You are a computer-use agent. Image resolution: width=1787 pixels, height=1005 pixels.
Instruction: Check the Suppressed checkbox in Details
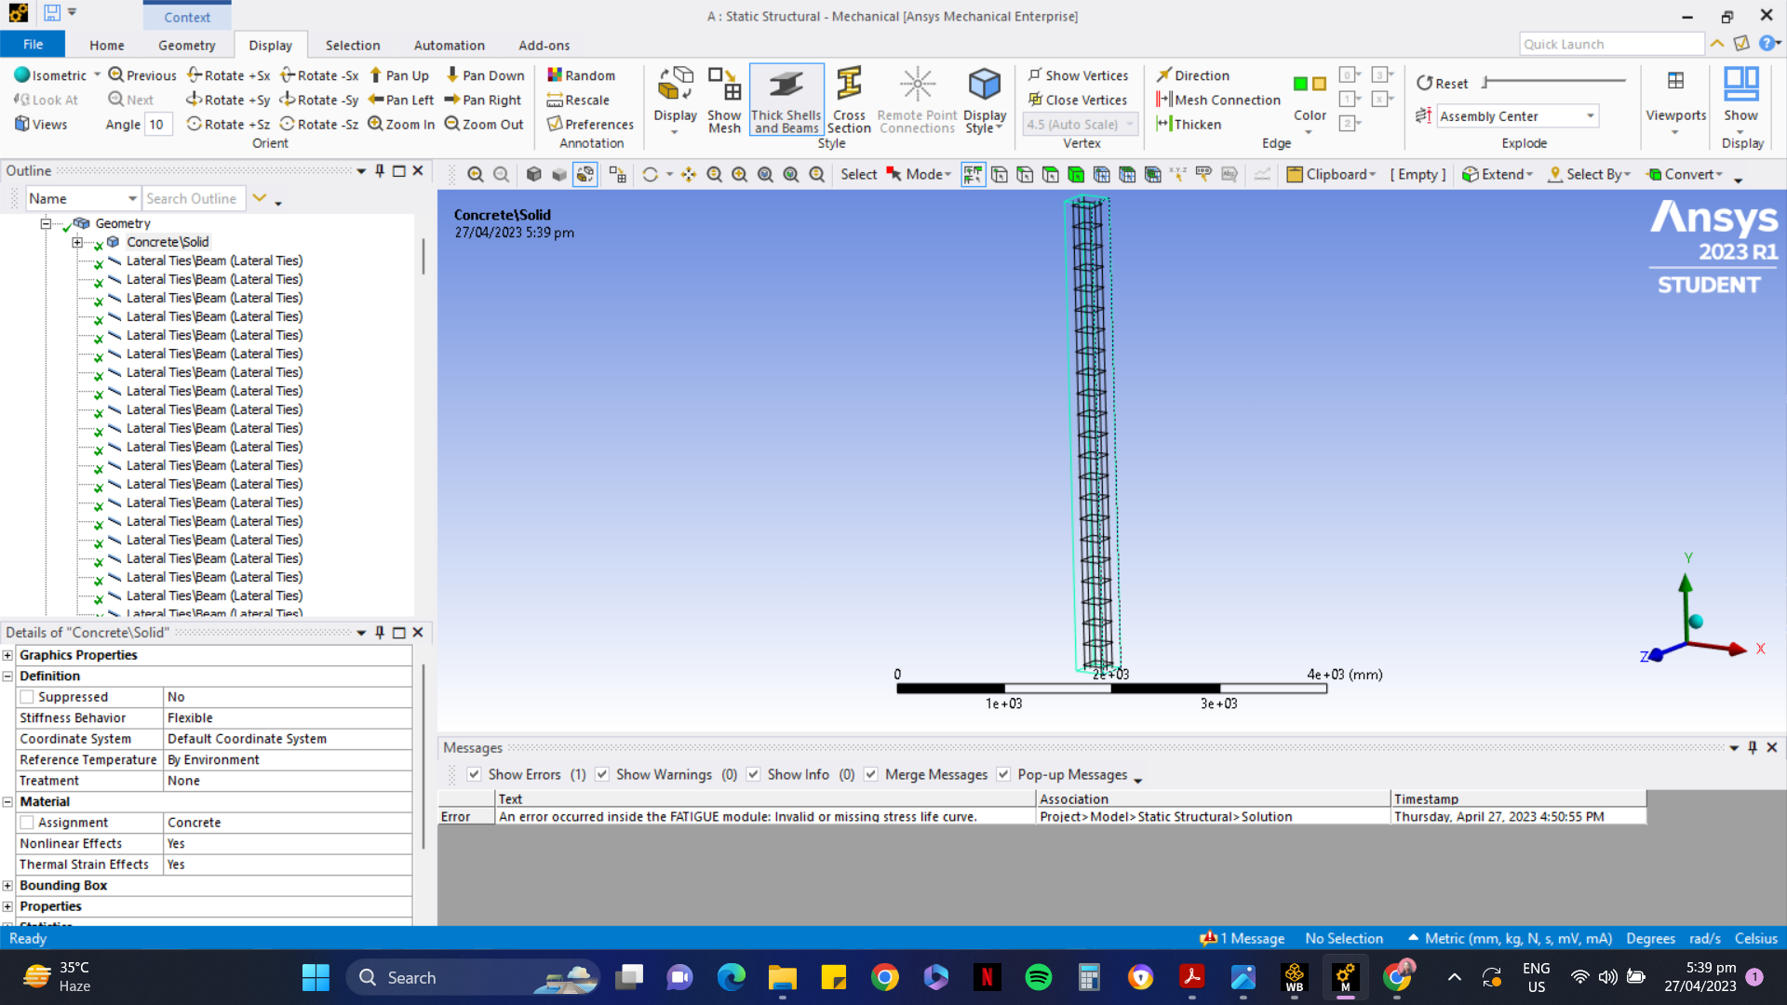tap(27, 697)
